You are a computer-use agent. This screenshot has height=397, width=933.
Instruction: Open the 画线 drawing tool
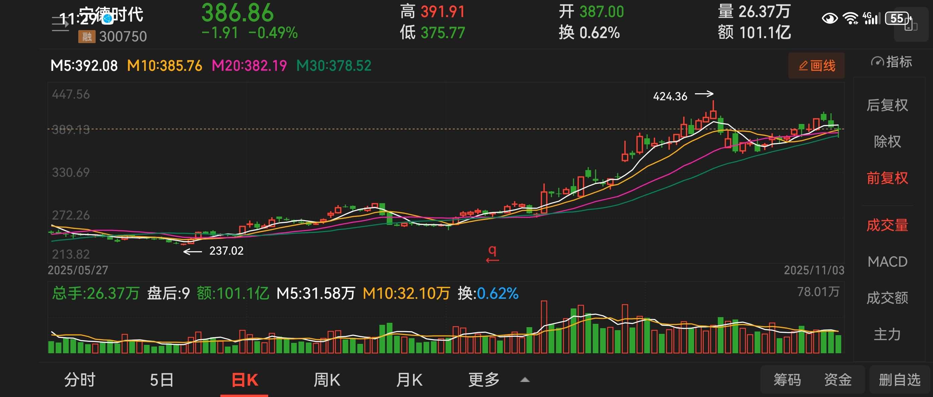816,65
